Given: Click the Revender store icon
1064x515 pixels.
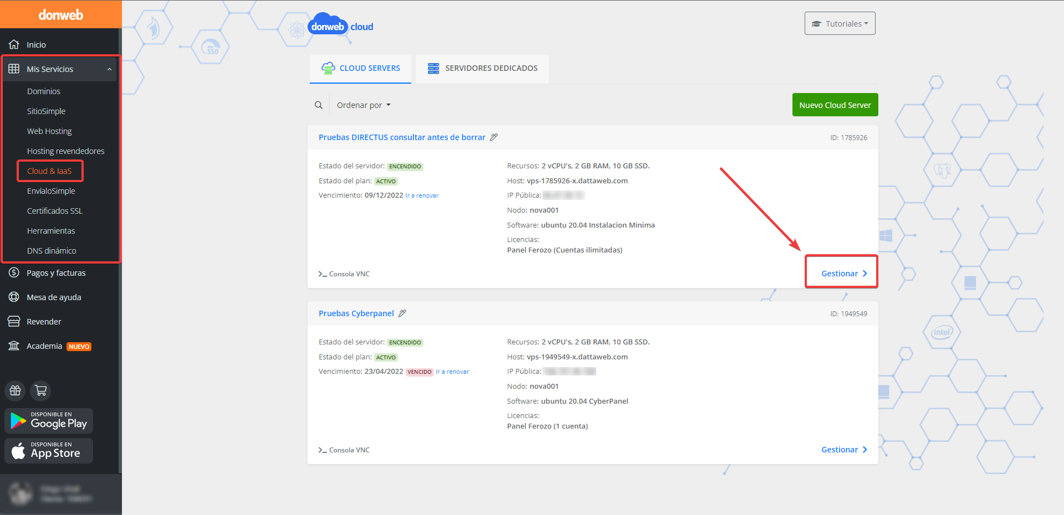Looking at the screenshot, I should pyautogui.click(x=14, y=321).
